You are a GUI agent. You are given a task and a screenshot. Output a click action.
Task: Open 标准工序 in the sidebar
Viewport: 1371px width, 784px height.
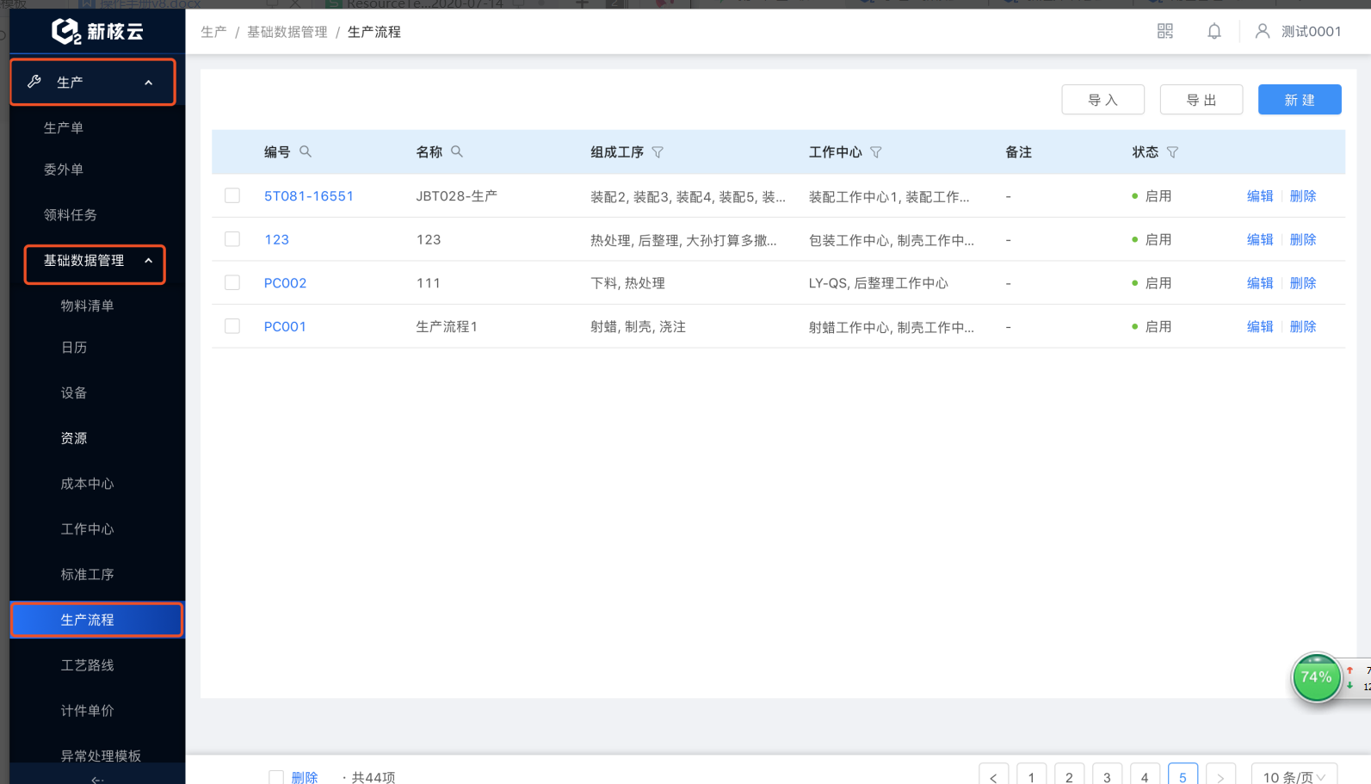87,574
